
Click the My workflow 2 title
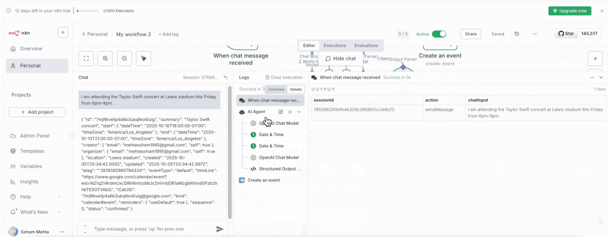pyautogui.click(x=134, y=34)
